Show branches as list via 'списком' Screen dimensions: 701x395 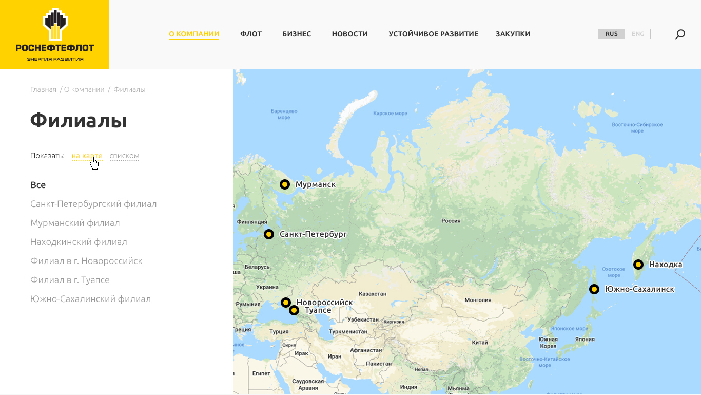tap(124, 156)
